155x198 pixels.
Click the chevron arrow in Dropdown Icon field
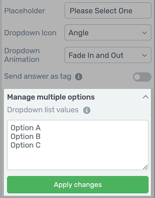point(145,32)
